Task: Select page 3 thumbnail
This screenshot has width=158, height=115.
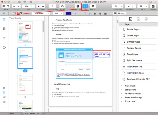Action: tap(25, 84)
